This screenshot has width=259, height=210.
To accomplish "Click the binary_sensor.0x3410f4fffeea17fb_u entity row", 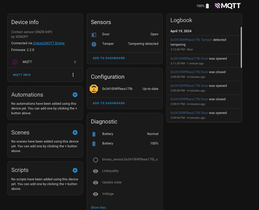I will point(125,159).
